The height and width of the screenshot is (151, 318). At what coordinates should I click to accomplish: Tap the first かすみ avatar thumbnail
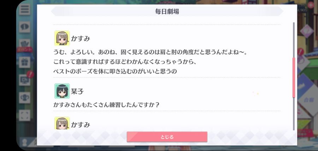62,38
